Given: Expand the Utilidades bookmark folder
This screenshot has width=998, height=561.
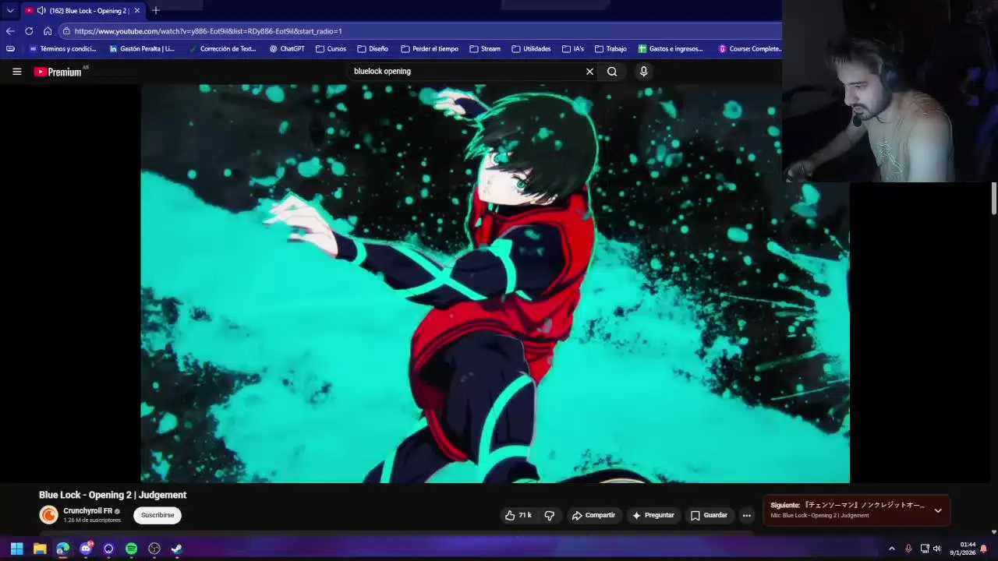Looking at the screenshot, I should point(531,49).
